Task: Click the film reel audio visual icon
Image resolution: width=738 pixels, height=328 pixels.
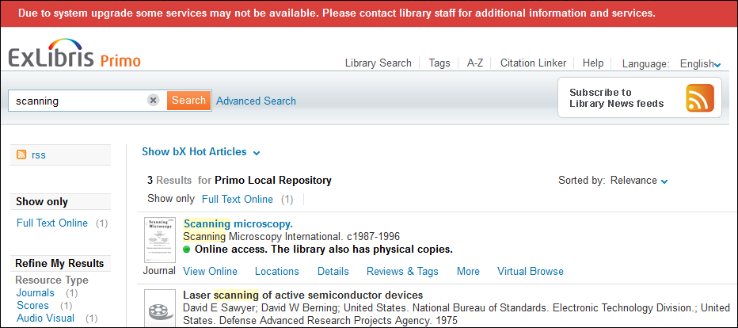Action: coord(159,307)
